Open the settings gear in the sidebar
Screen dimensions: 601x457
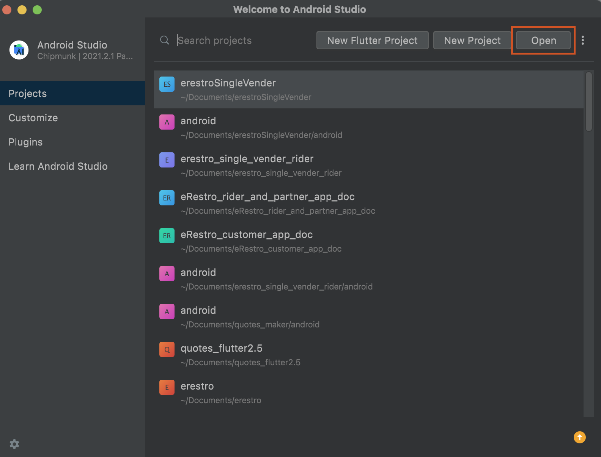click(14, 444)
